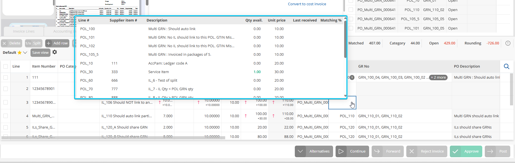515x163 pixels.
Task: Switch to the Invoice Lines tab
Action: pyautogui.click(x=24, y=31)
